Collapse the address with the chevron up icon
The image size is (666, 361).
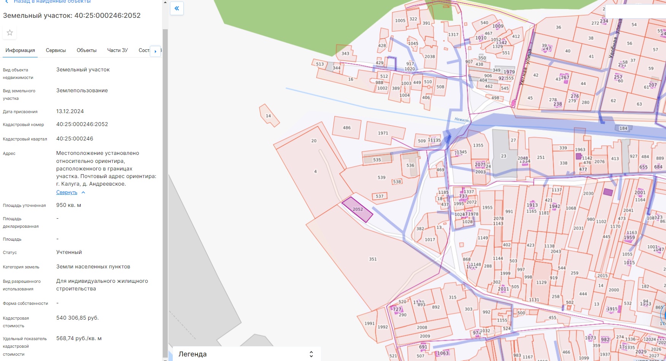[83, 192]
